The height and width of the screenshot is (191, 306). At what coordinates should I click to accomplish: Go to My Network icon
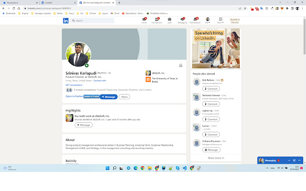tap(156, 21)
